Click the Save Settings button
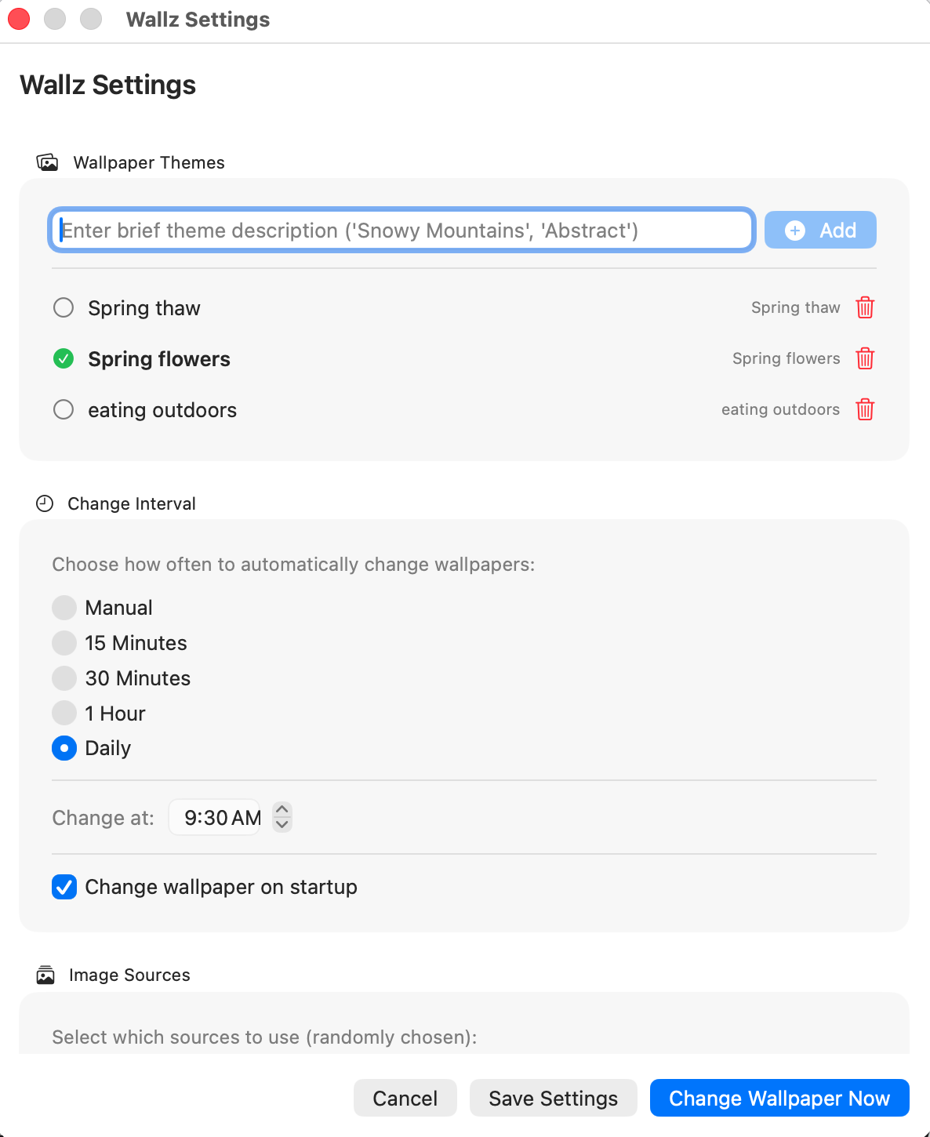 (x=553, y=1098)
